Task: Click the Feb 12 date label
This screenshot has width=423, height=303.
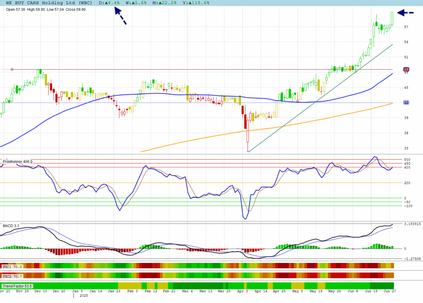Action: coord(151,291)
